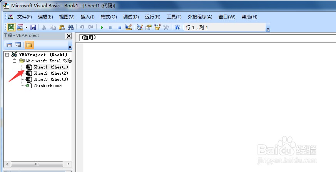The image size is (336, 172).
Task: Click the project panel horizontal scrollbar thumb
Action: click(37, 164)
